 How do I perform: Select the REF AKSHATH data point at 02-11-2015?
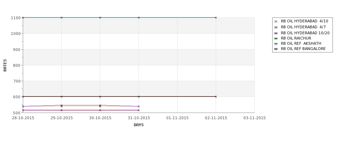(216, 17)
